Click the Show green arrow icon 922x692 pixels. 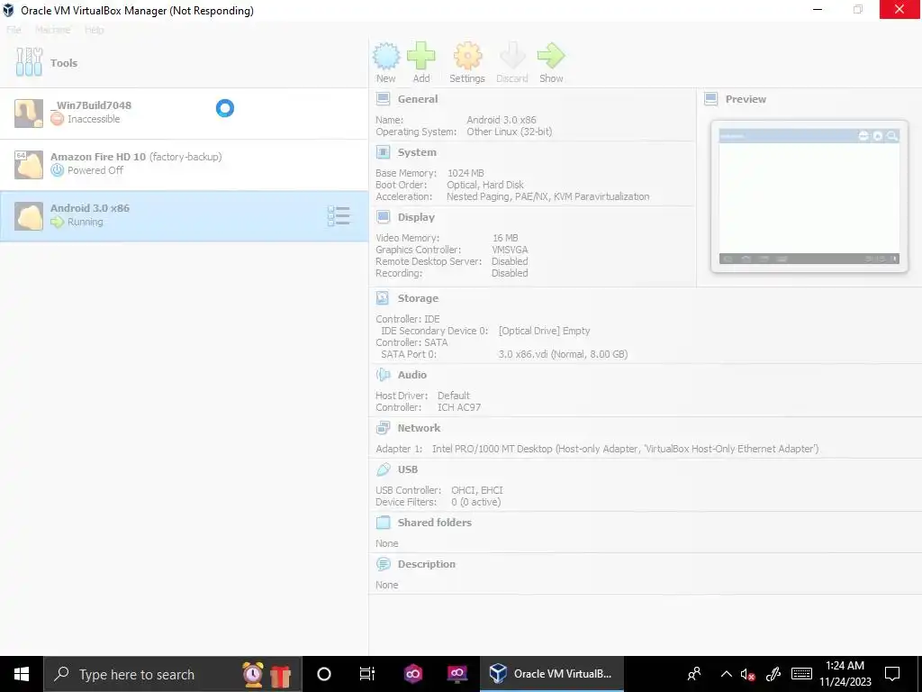click(x=551, y=57)
